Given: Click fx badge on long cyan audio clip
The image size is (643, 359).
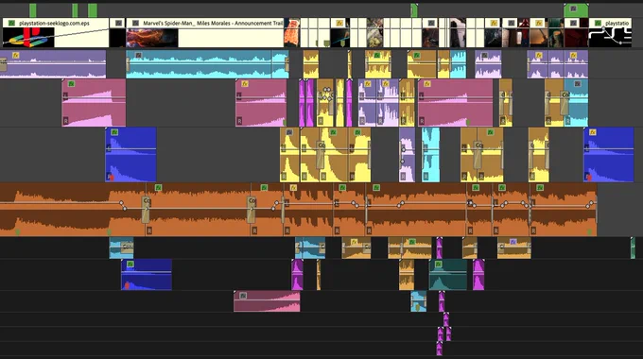Looking at the screenshot, I should coord(139,56).
